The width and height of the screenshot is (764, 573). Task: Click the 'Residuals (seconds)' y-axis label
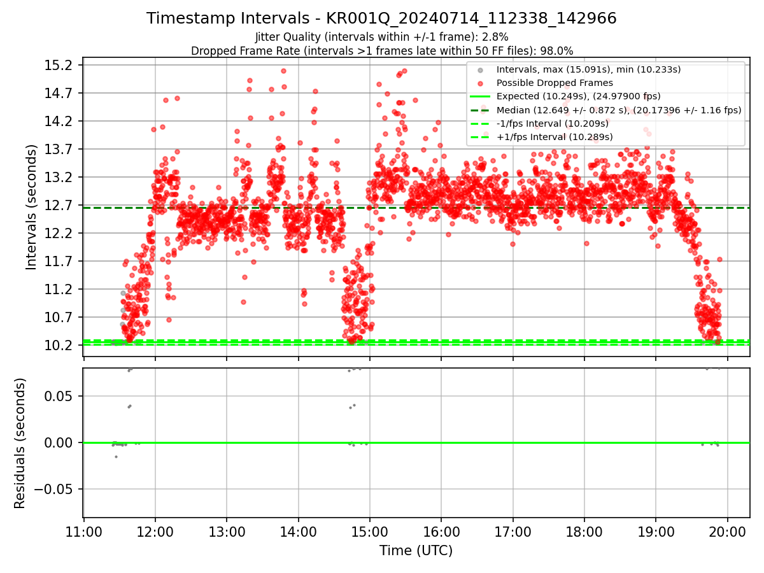coord(20,443)
